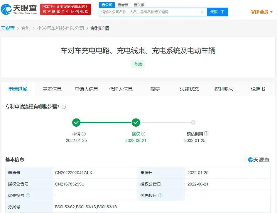Screen dimensions: 277x213
Task: Switch to the 基本信息 tab
Action: coord(52,89)
